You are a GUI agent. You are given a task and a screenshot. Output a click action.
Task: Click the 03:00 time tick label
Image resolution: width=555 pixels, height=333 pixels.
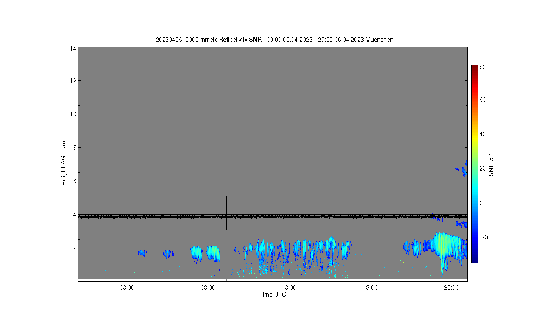point(127,288)
